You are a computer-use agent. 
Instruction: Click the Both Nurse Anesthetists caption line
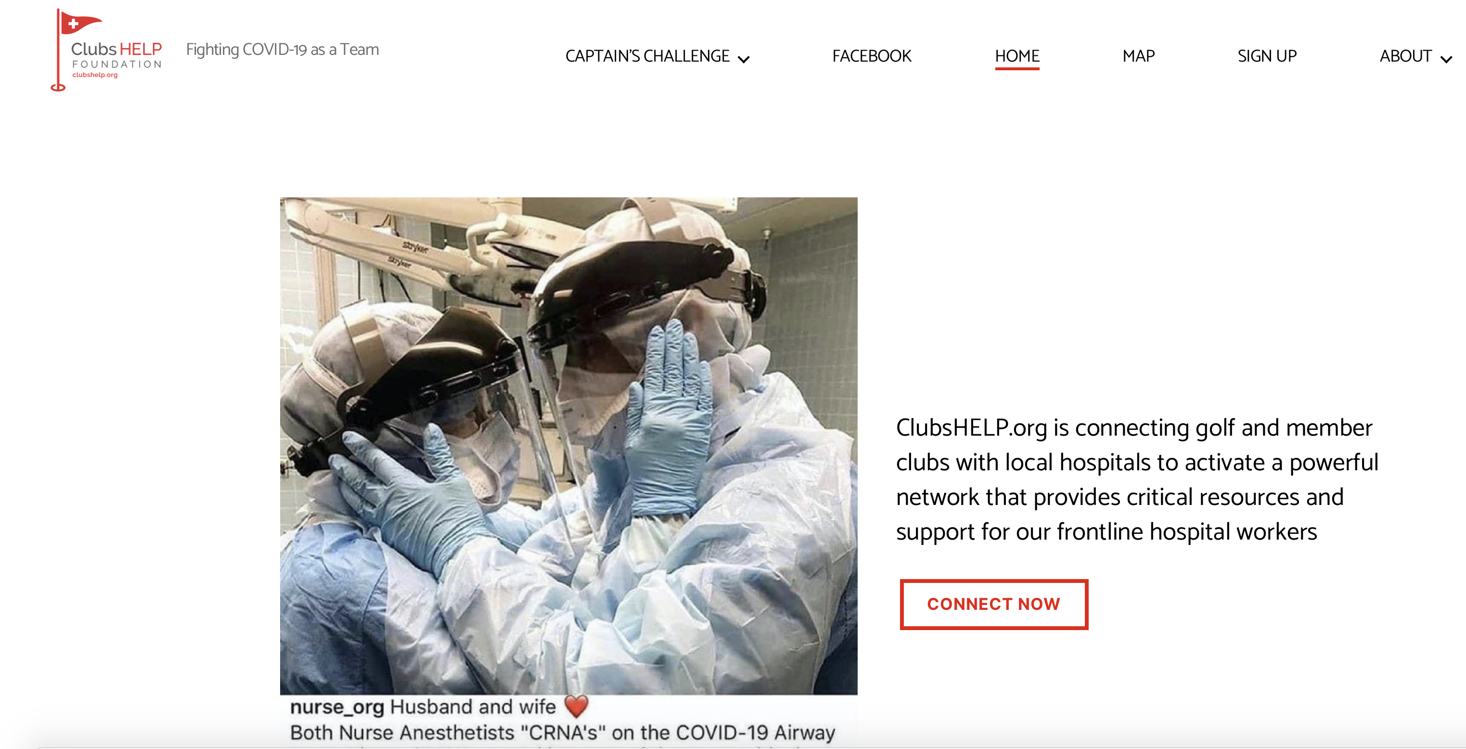point(563,733)
